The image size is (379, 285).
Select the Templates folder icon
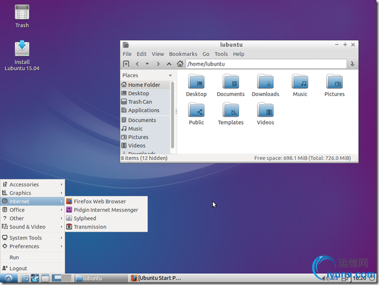230,114
